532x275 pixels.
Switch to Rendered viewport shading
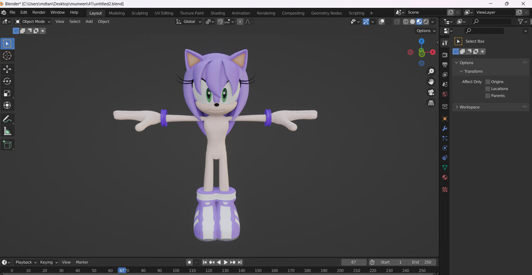[425, 22]
